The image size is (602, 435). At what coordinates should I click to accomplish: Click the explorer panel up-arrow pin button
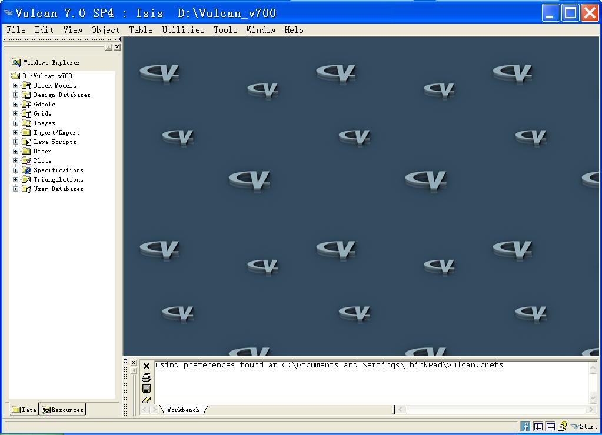[109, 47]
